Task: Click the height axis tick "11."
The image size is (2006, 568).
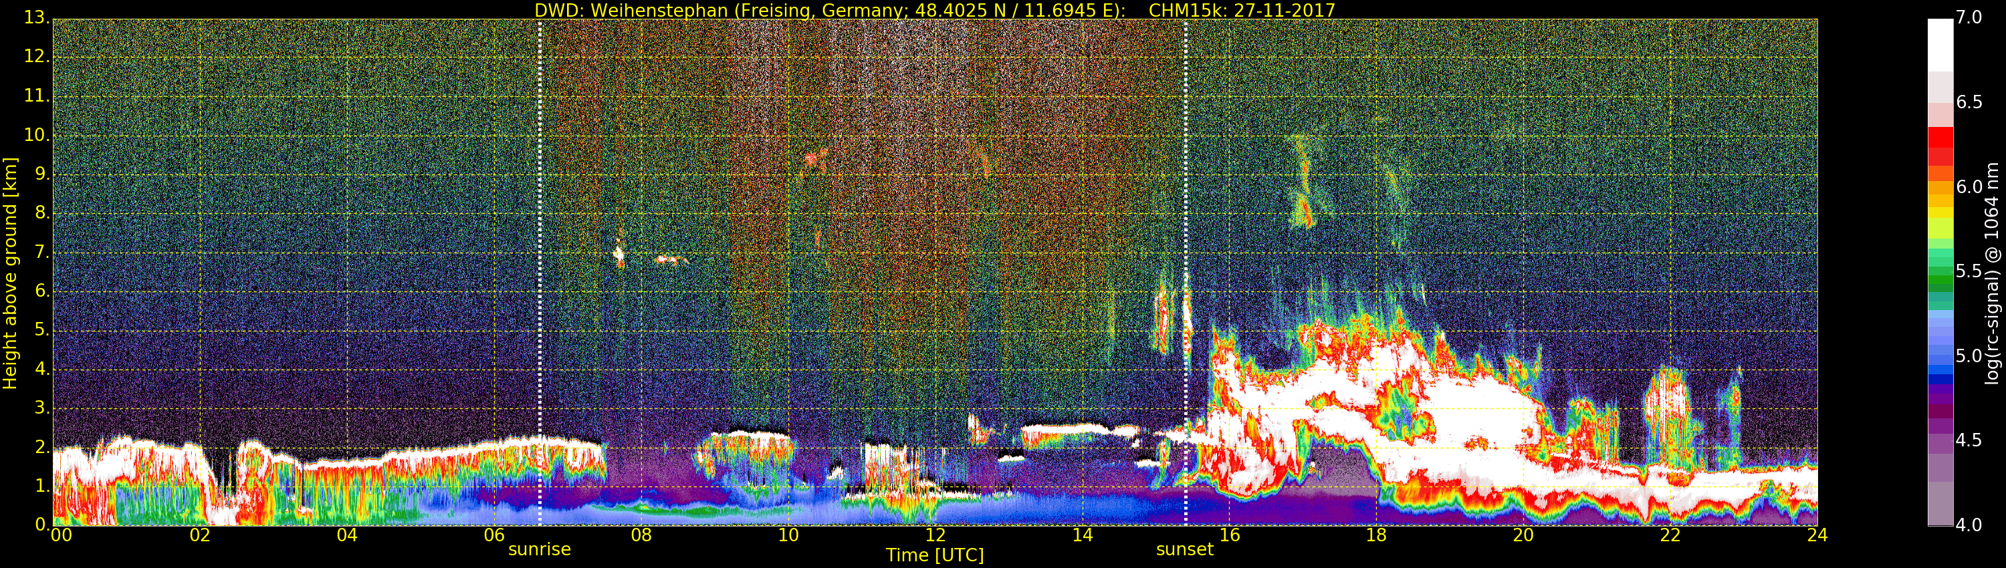Action: coord(37,96)
